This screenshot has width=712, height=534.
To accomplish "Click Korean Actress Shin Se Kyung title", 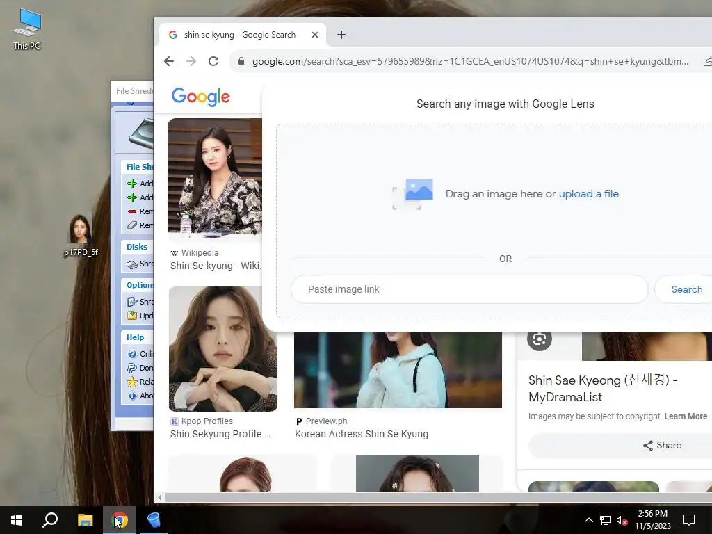I will point(362,434).
